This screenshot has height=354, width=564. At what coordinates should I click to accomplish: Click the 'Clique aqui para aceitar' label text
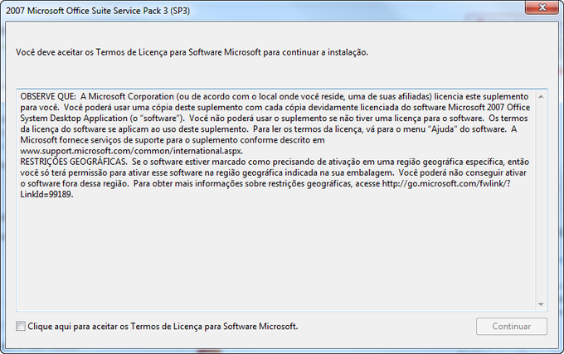(163, 327)
